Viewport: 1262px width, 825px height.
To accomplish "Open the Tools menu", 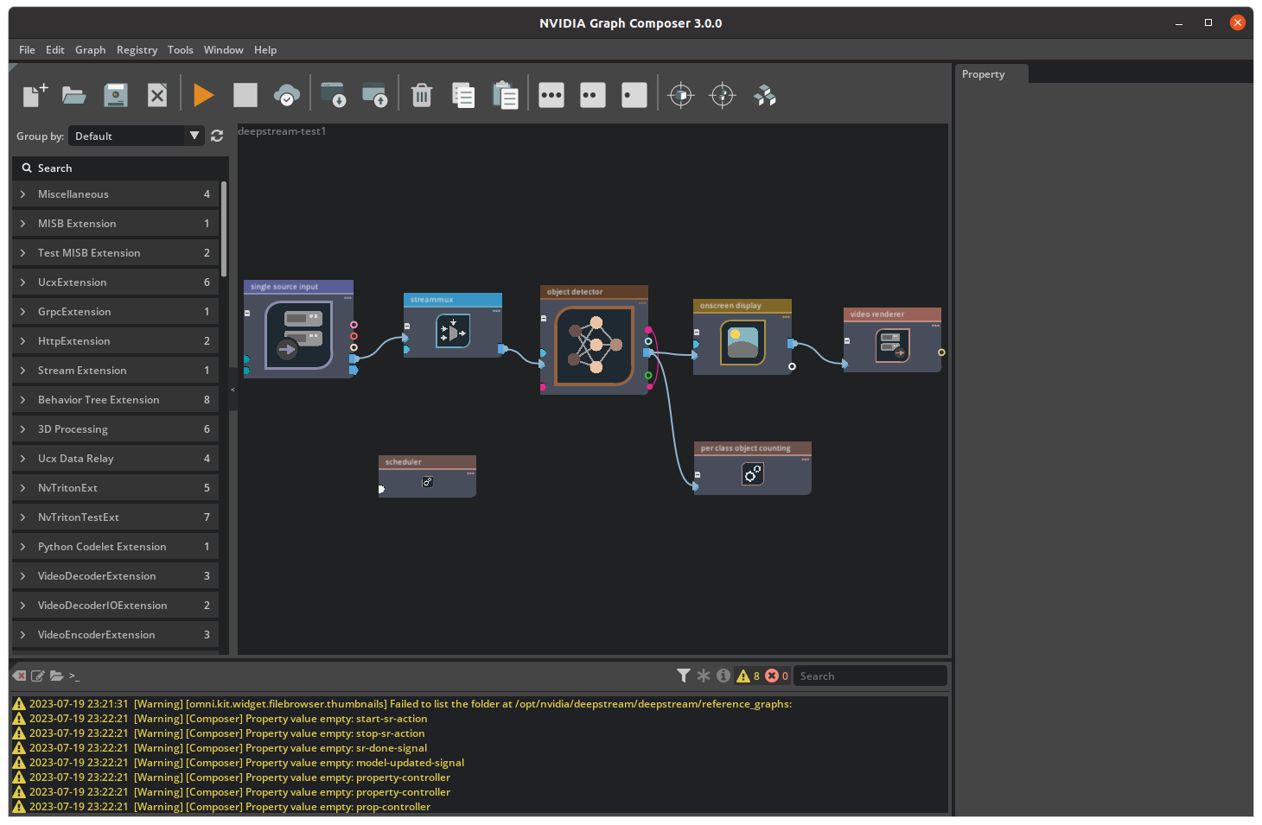I will click(x=180, y=50).
